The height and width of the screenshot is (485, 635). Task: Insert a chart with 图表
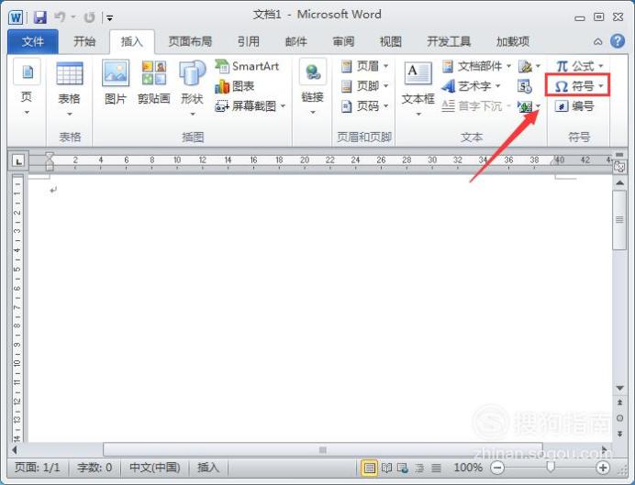pyautogui.click(x=235, y=86)
